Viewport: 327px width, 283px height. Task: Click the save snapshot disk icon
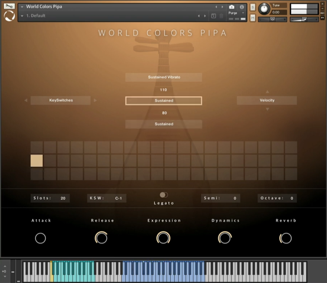pyautogui.click(x=213, y=16)
